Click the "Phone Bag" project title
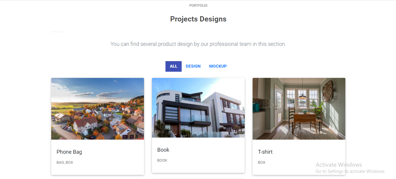The image size is (396, 179). pos(69,152)
